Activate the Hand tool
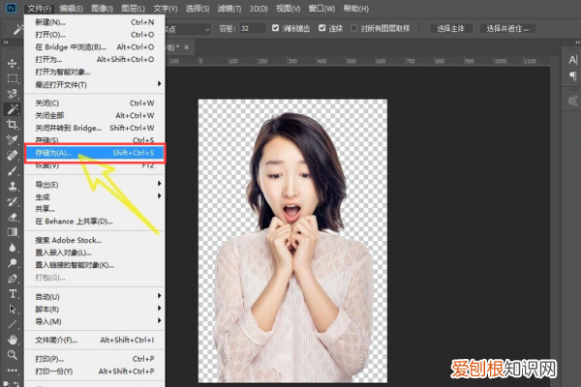Screen dimensions: 581x387 (13, 340)
